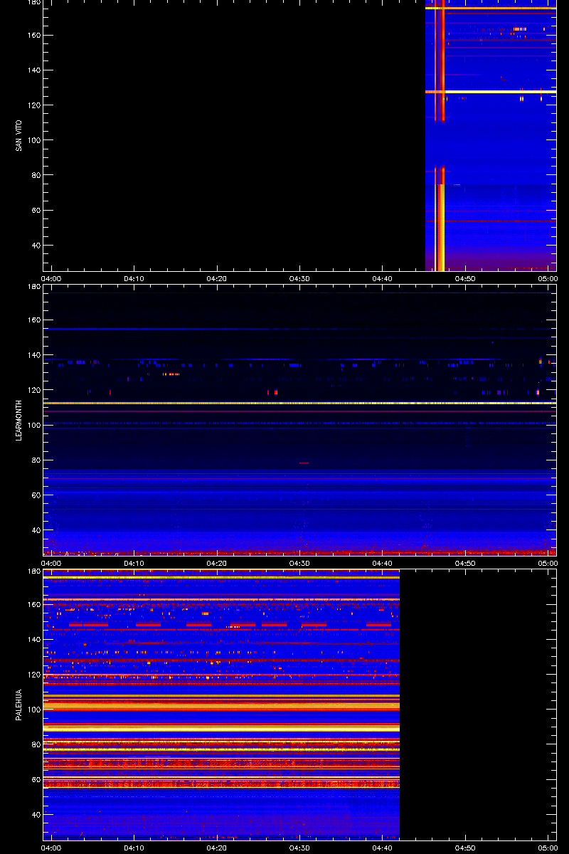
Task: Click the Palehua spectrogram data area
Action: [221, 705]
